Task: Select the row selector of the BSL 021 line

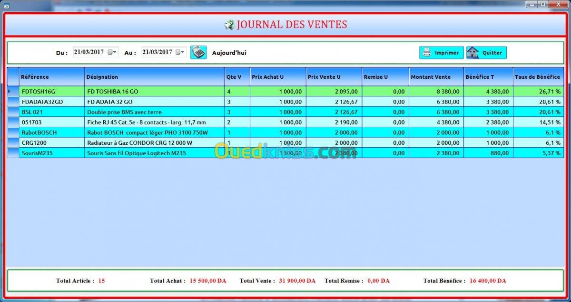Action: [x=13, y=112]
